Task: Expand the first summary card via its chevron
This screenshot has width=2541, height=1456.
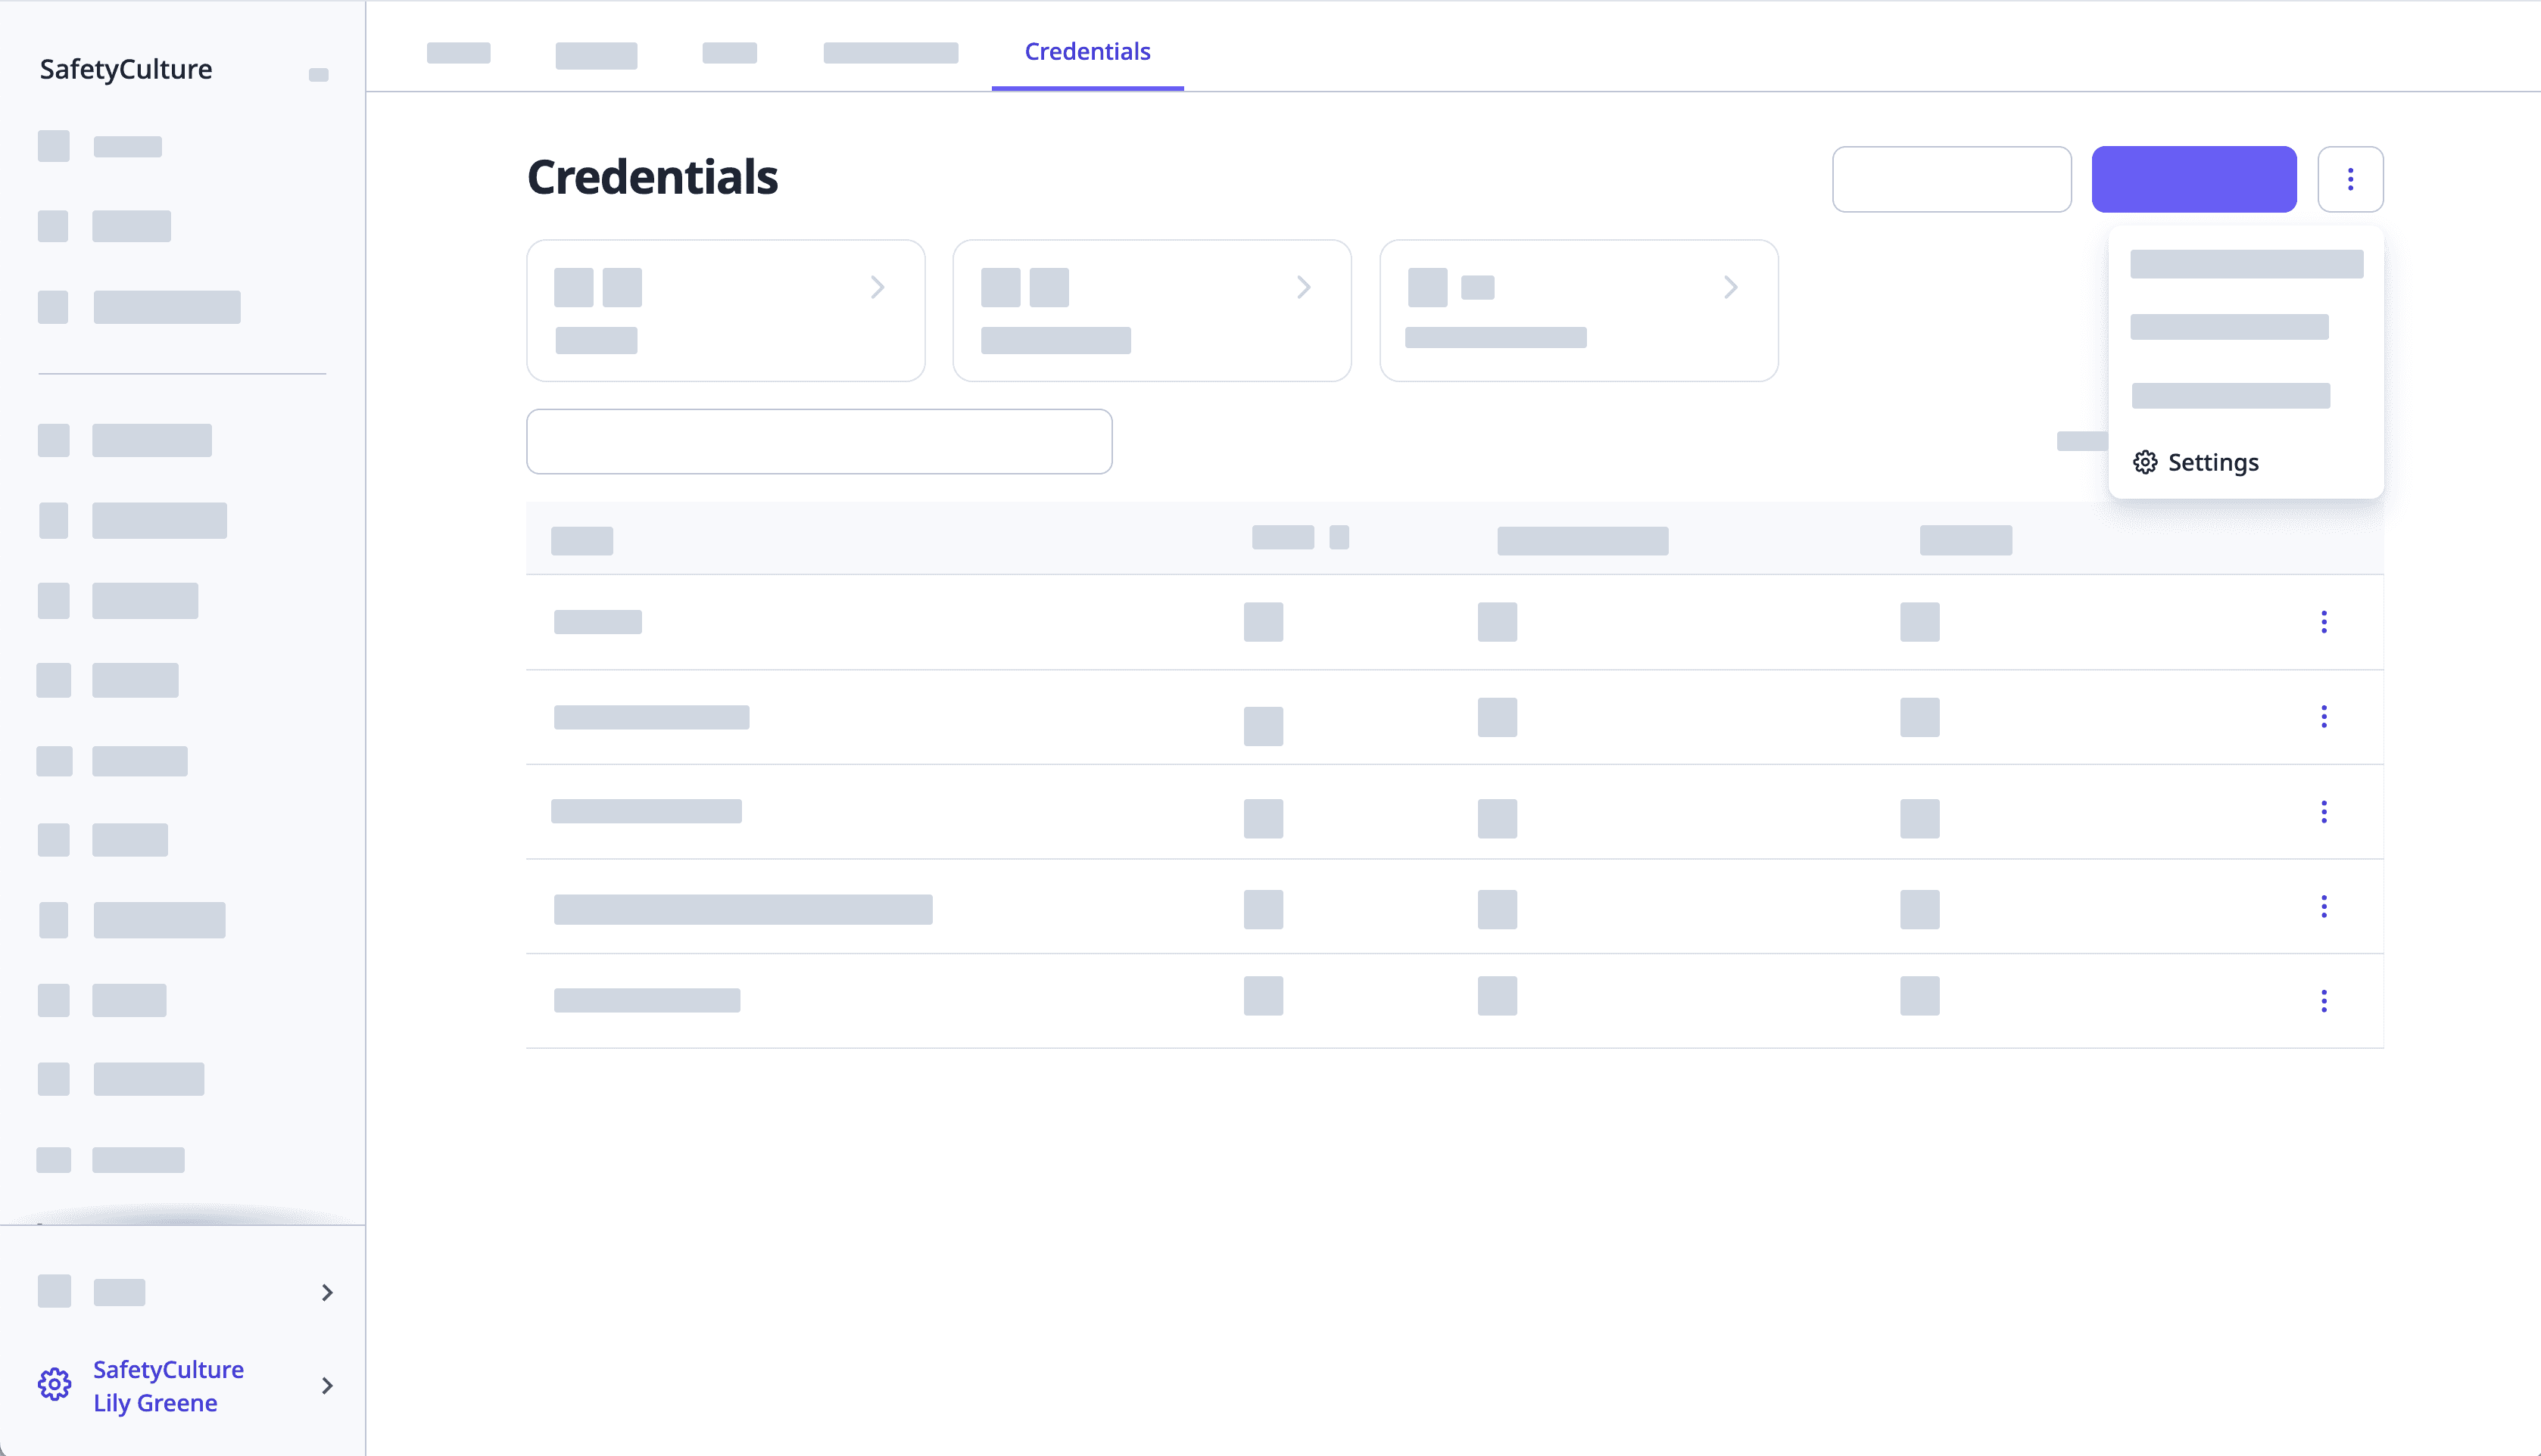Action: (878, 287)
